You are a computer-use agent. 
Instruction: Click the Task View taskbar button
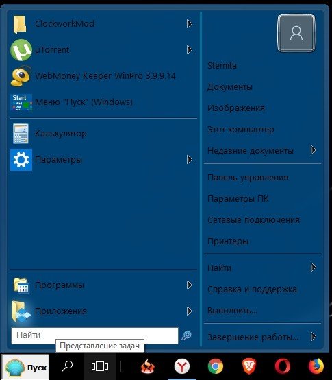(x=100, y=366)
